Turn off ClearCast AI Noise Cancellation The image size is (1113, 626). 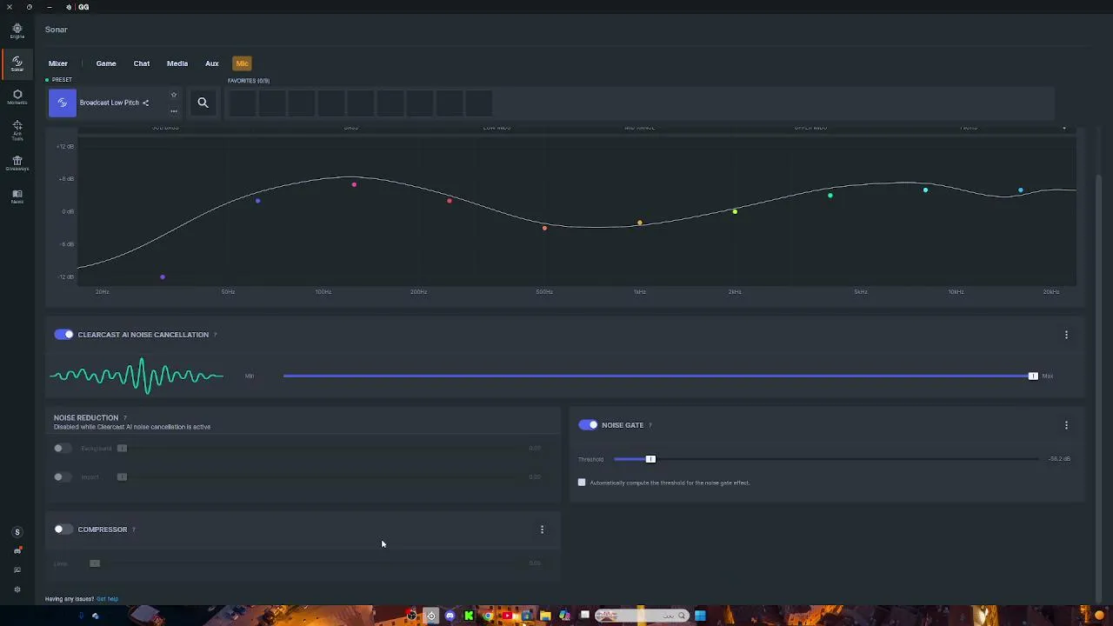coord(63,335)
